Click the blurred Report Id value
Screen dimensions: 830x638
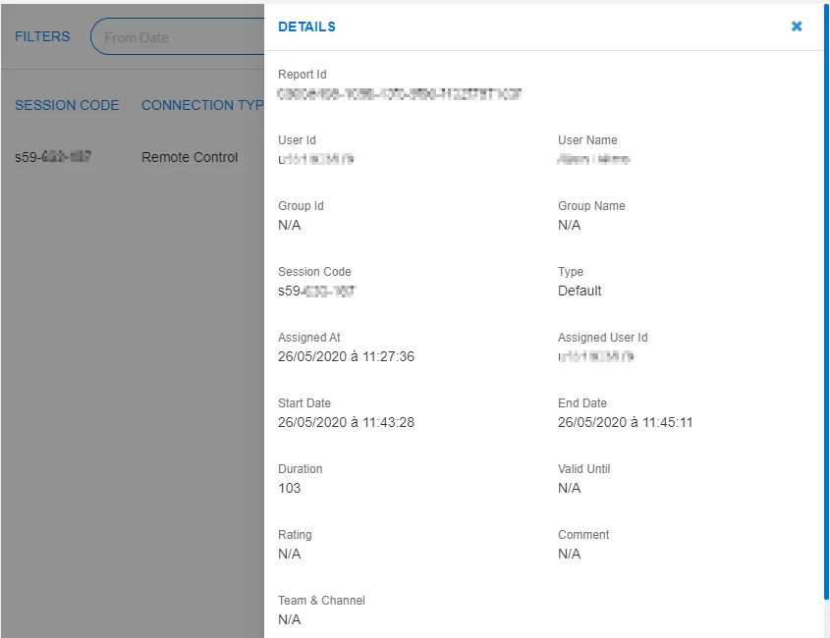[399, 94]
